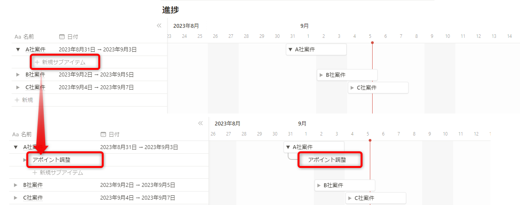Toggle the triangle on the upper B社案件 timeline bar
Image resolution: width=520 pixels, height=205 pixels.
321,75
